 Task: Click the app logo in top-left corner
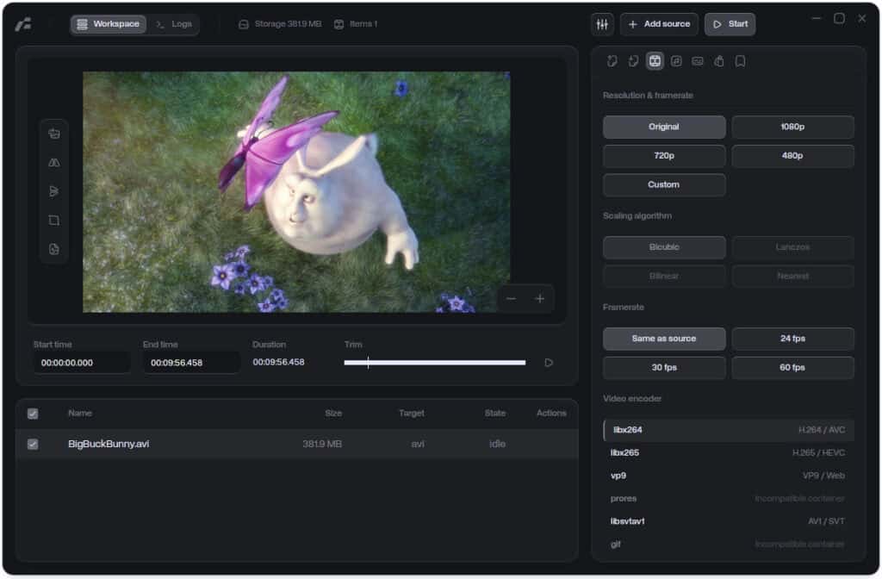pos(23,24)
